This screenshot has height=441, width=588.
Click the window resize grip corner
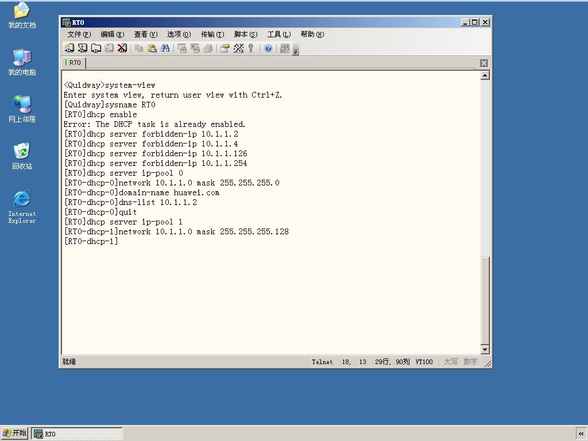click(x=487, y=363)
